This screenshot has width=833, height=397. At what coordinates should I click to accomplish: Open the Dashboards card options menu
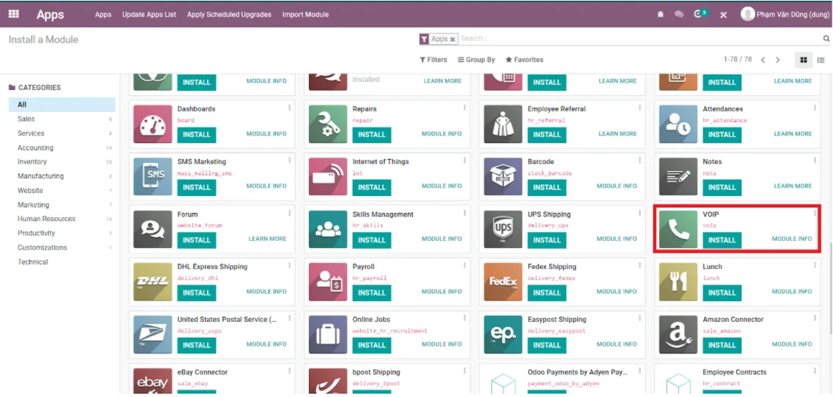pyautogui.click(x=290, y=108)
